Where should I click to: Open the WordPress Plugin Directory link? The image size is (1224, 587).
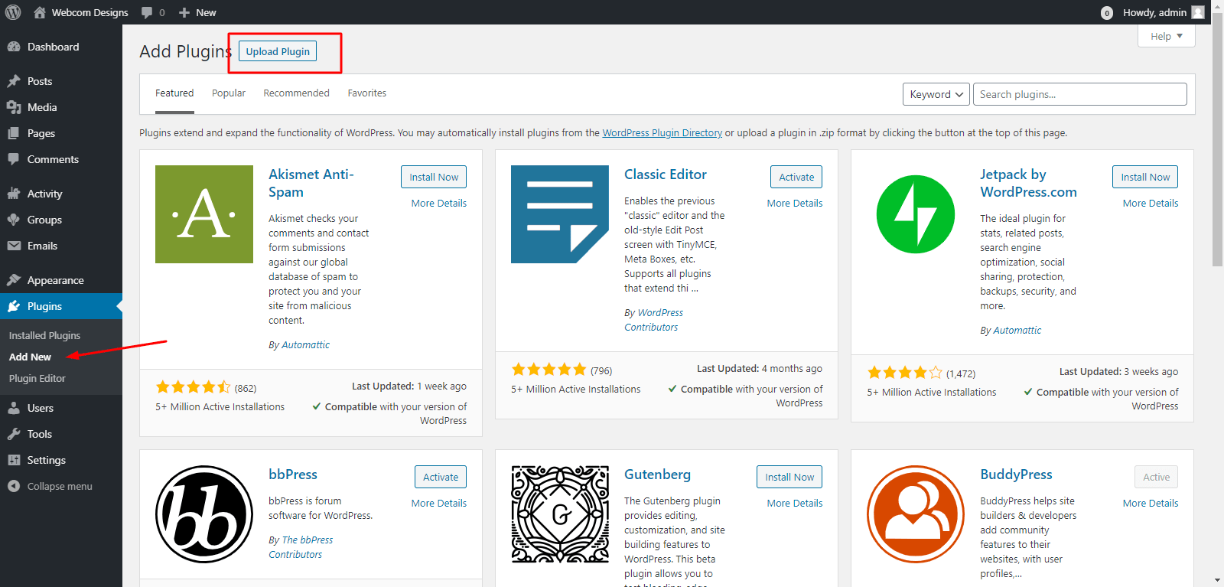point(662,132)
